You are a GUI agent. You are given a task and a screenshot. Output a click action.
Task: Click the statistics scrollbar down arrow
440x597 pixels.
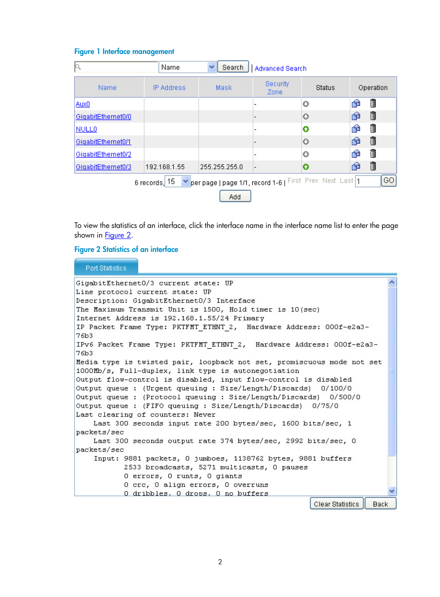tap(392, 491)
